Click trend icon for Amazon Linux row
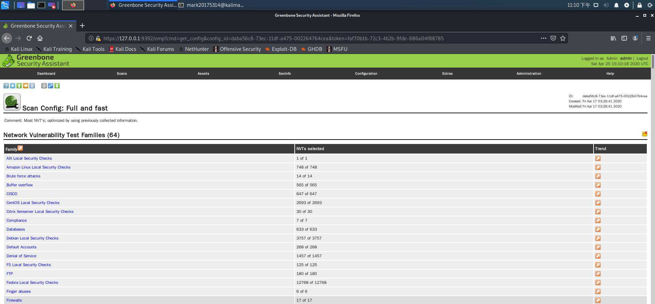 (x=598, y=167)
